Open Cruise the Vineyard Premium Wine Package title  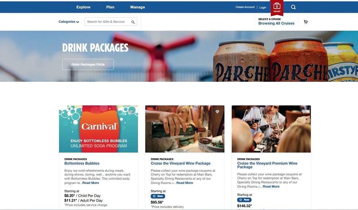[x=267, y=165]
